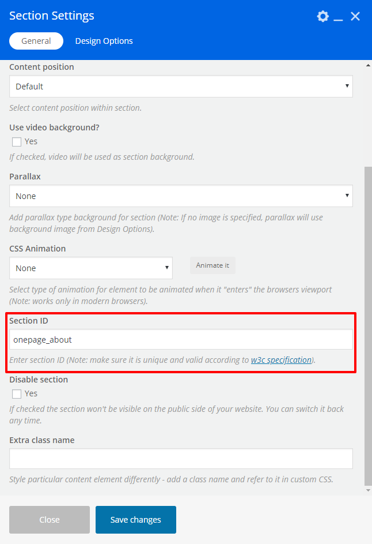The height and width of the screenshot is (544, 372).
Task: Expand the CSS Animation dropdown
Action: [91, 268]
